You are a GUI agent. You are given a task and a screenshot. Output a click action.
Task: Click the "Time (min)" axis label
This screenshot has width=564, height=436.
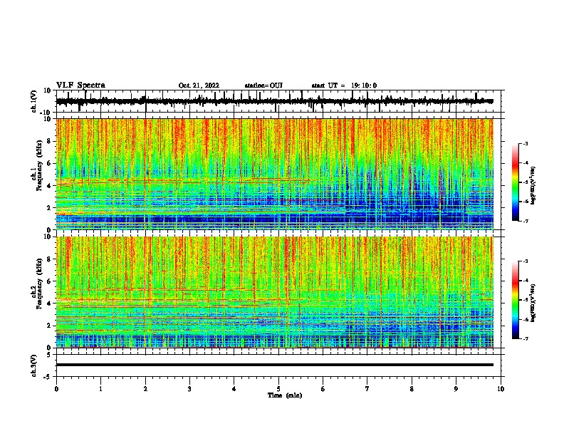[285, 395]
